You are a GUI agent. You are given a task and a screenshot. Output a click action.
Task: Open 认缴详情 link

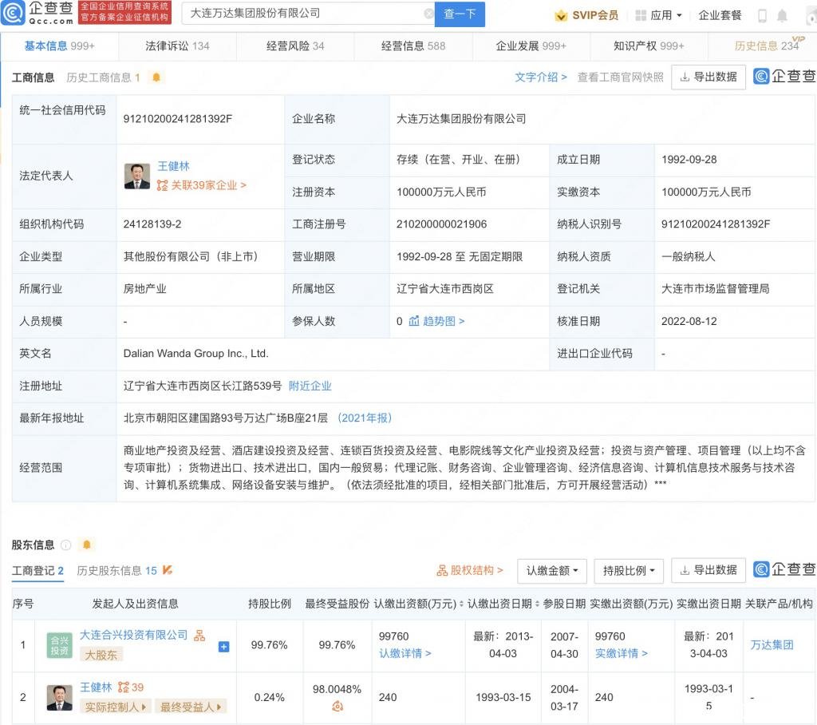coord(405,653)
